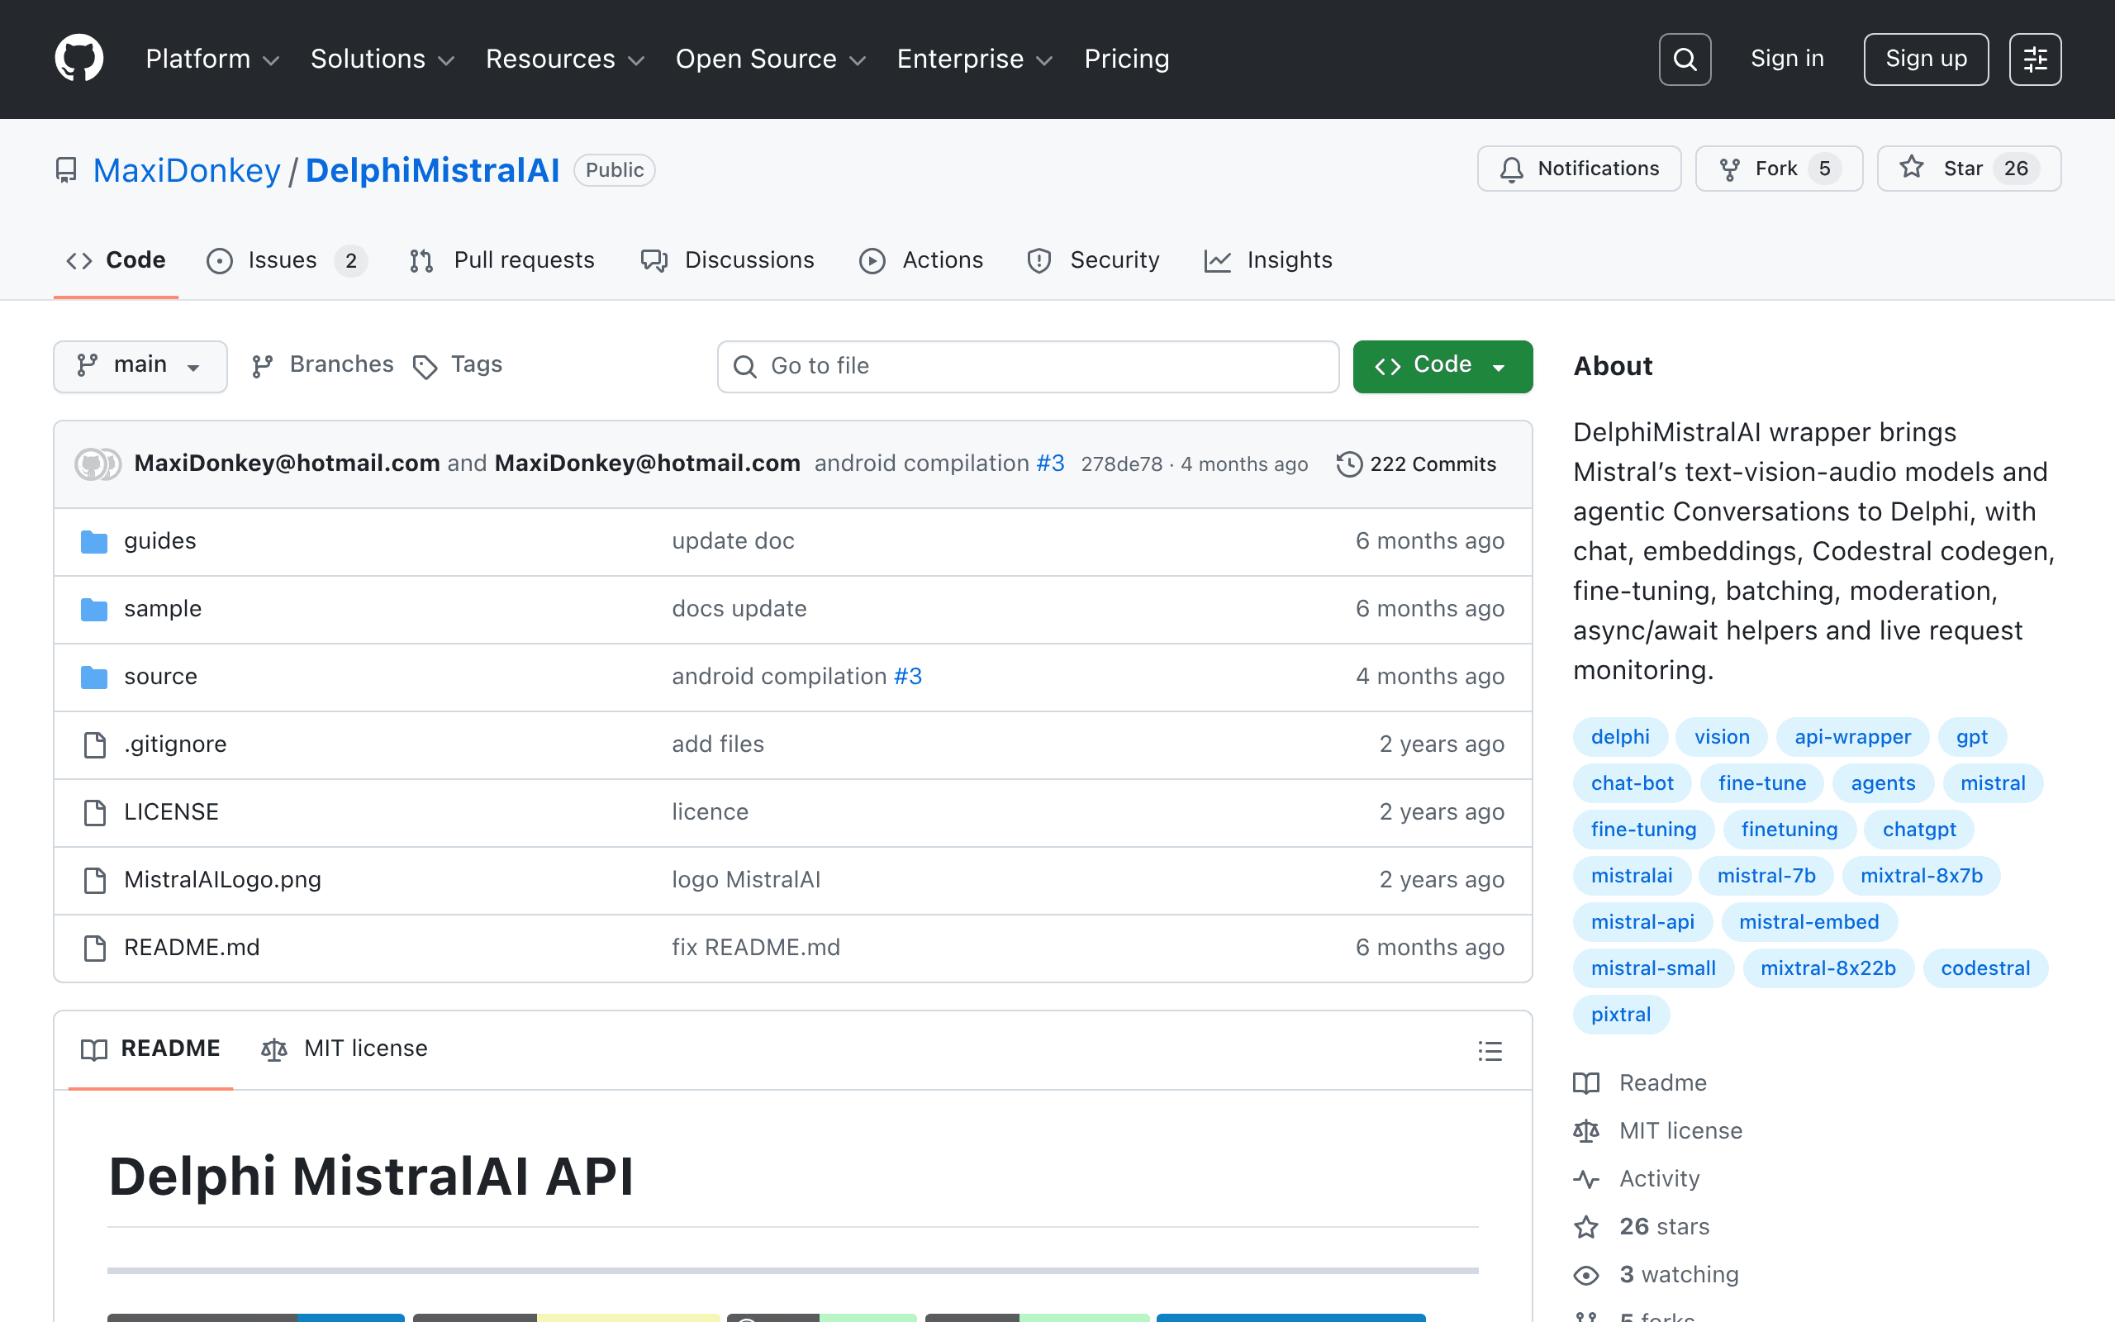Select the codestral topic tag
This screenshot has height=1322, width=2115.
coord(1985,968)
